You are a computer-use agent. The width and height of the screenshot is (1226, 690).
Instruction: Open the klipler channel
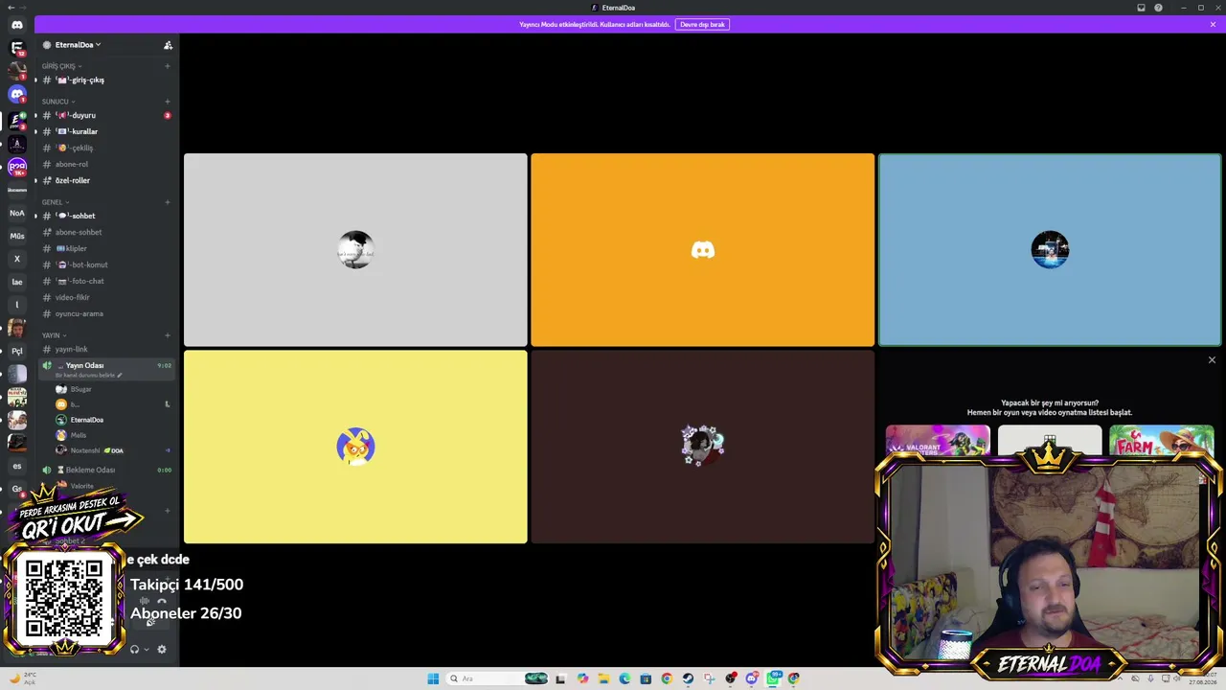[106, 248]
